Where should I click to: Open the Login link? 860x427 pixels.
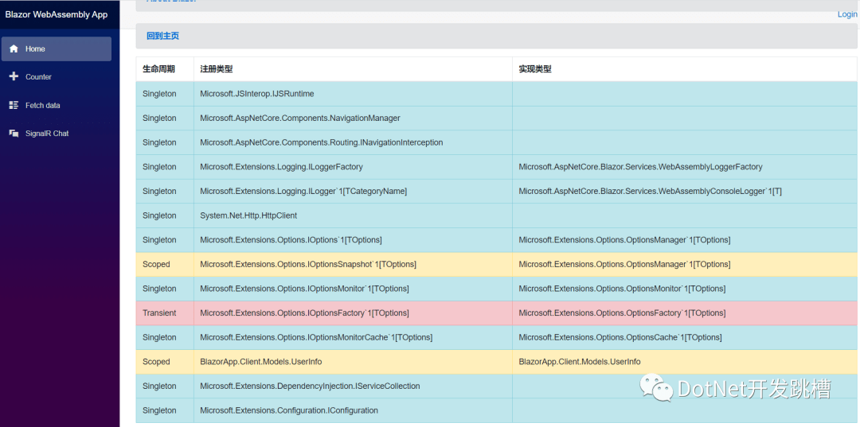click(847, 14)
